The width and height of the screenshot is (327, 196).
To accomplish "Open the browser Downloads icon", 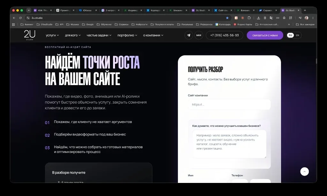I will click(258, 18).
